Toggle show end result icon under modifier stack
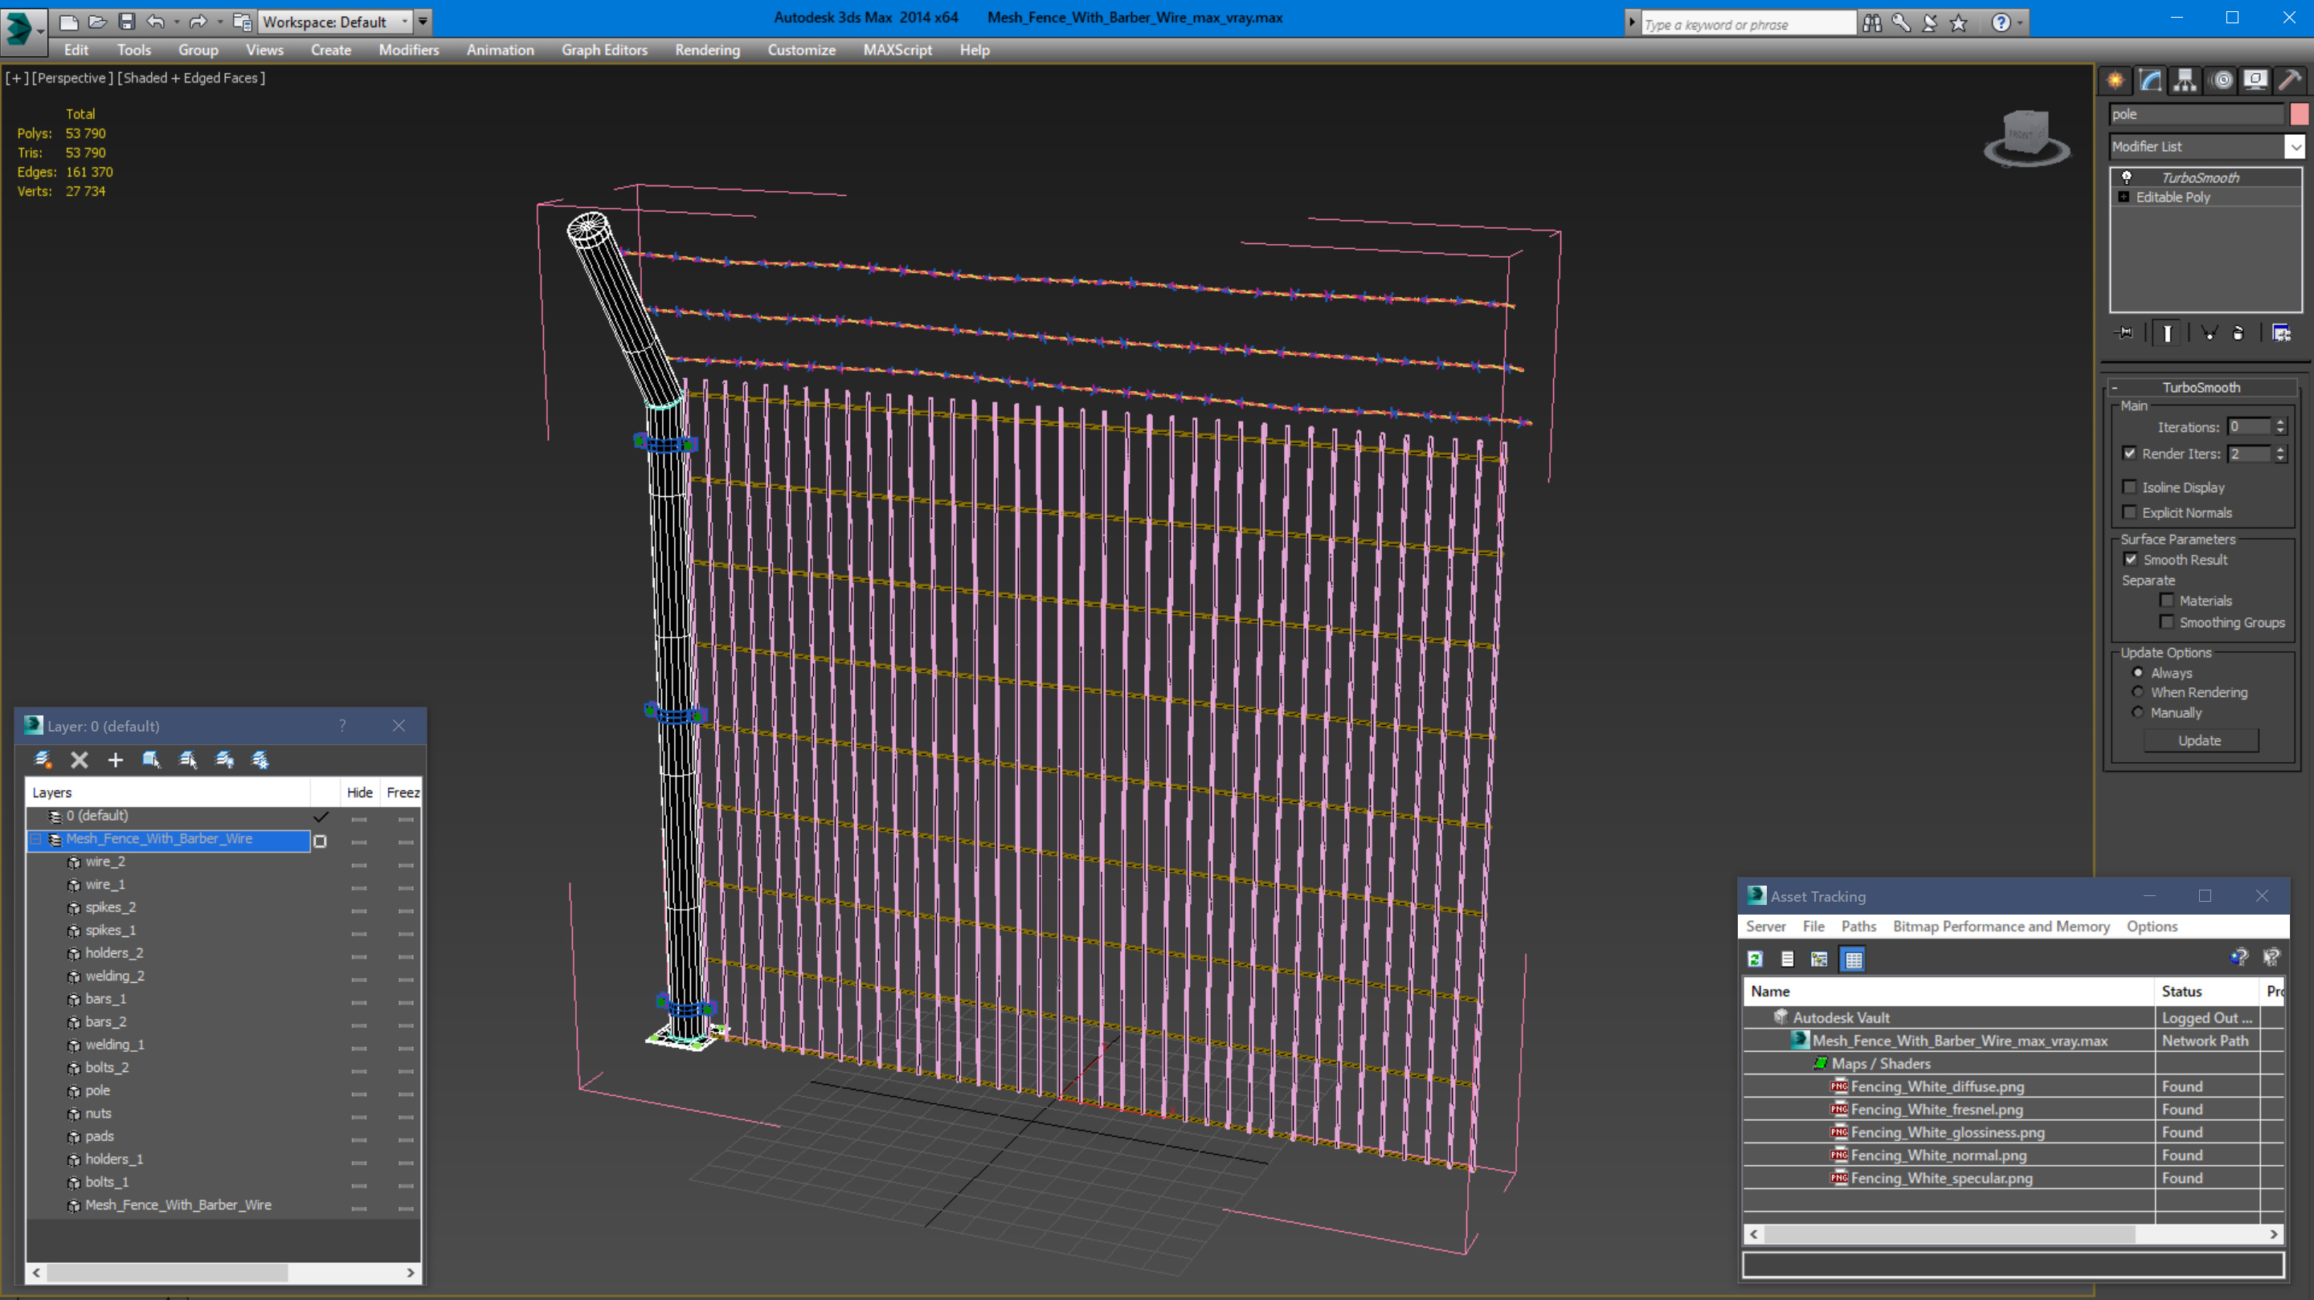The height and width of the screenshot is (1300, 2314). tap(2167, 334)
